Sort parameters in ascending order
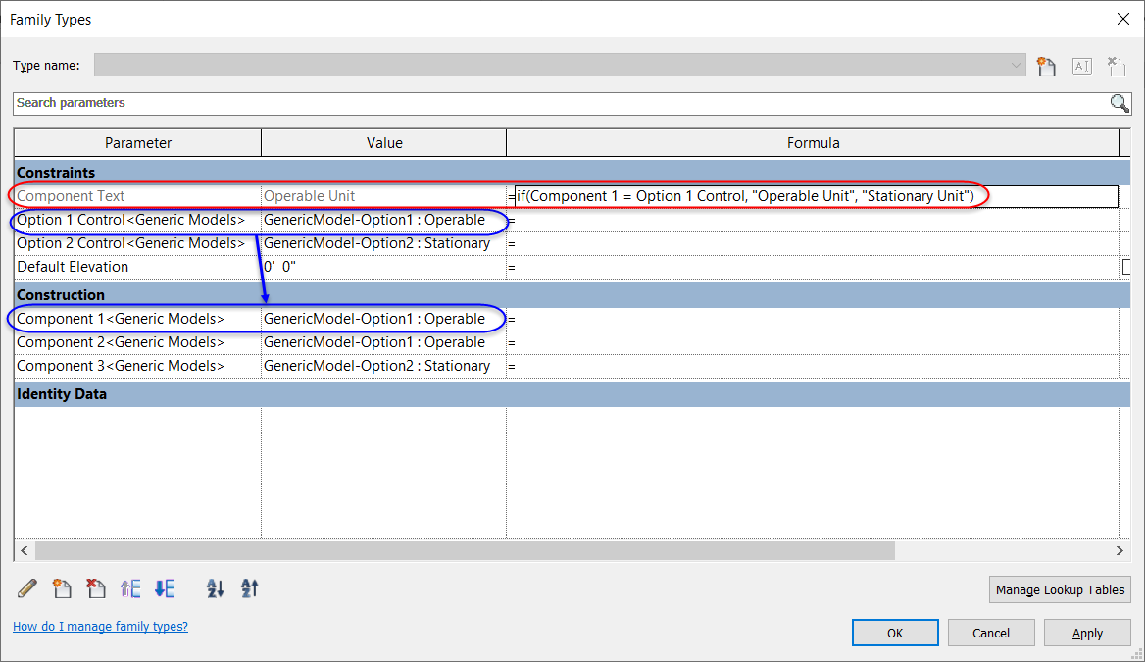The width and height of the screenshot is (1145, 662). tap(215, 587)
